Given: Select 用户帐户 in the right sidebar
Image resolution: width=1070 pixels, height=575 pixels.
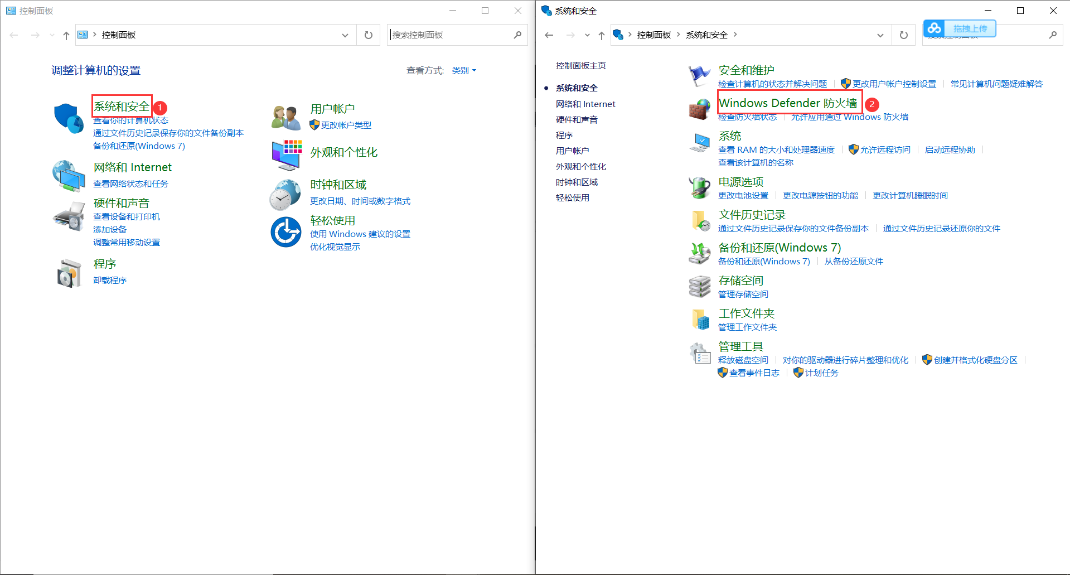Looking at the screenshot, I should click(573, 151).
